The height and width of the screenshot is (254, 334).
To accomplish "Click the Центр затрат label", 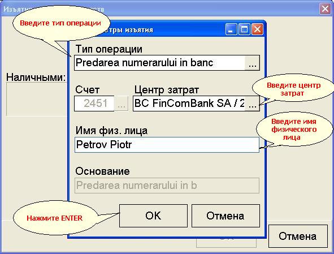I will point(167,89).
